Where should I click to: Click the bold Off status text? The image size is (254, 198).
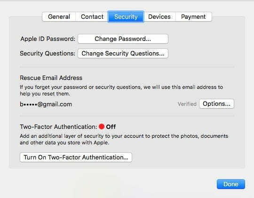click(x=111, y=127)
